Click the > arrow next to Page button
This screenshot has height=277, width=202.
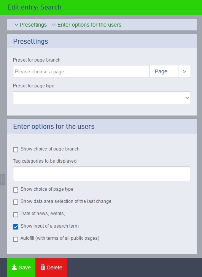(x=185, y=71)
